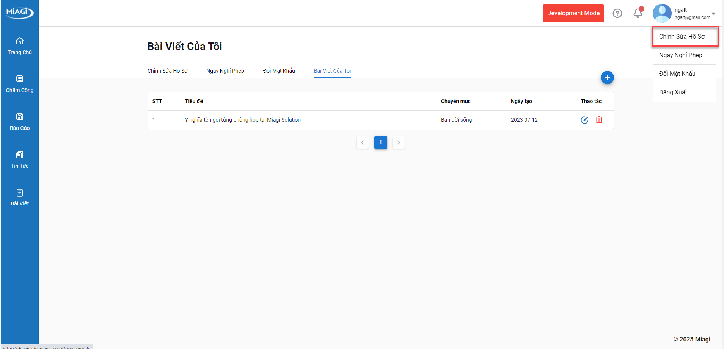Switch to Đổi Mật Khẩu tab
The width and height of the screenshot is (724, 349).
tap(279, 71)
